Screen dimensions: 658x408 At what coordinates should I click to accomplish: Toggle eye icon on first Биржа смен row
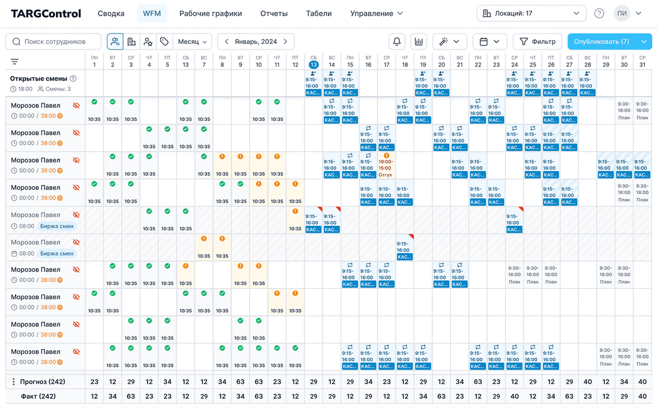(x=76, y=215)
